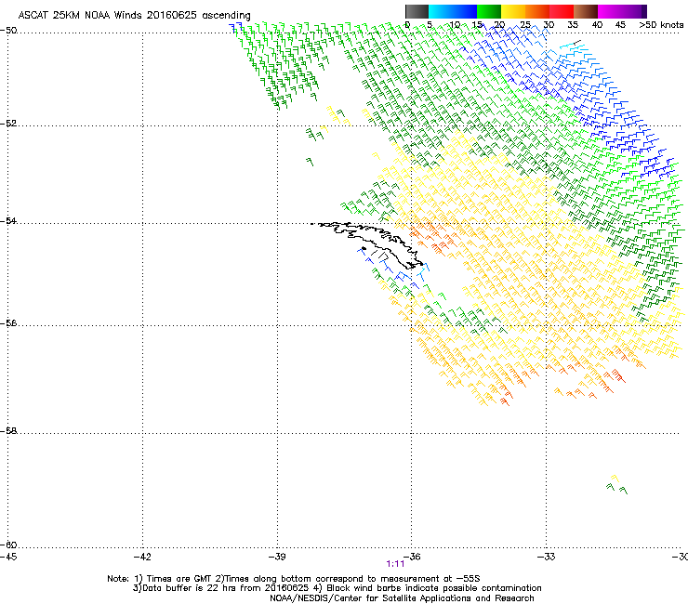Click the brown 35–40 knots color segment
Image resolution: width=688 pixels, height=604 pixels.
tap(586, 11)
